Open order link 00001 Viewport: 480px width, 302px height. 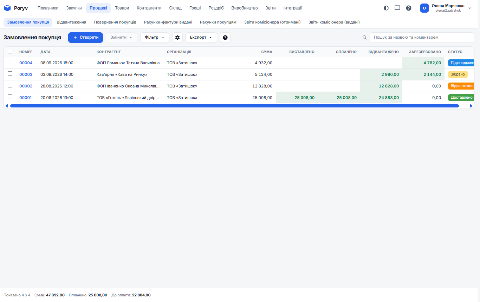[x=25, y=98]
